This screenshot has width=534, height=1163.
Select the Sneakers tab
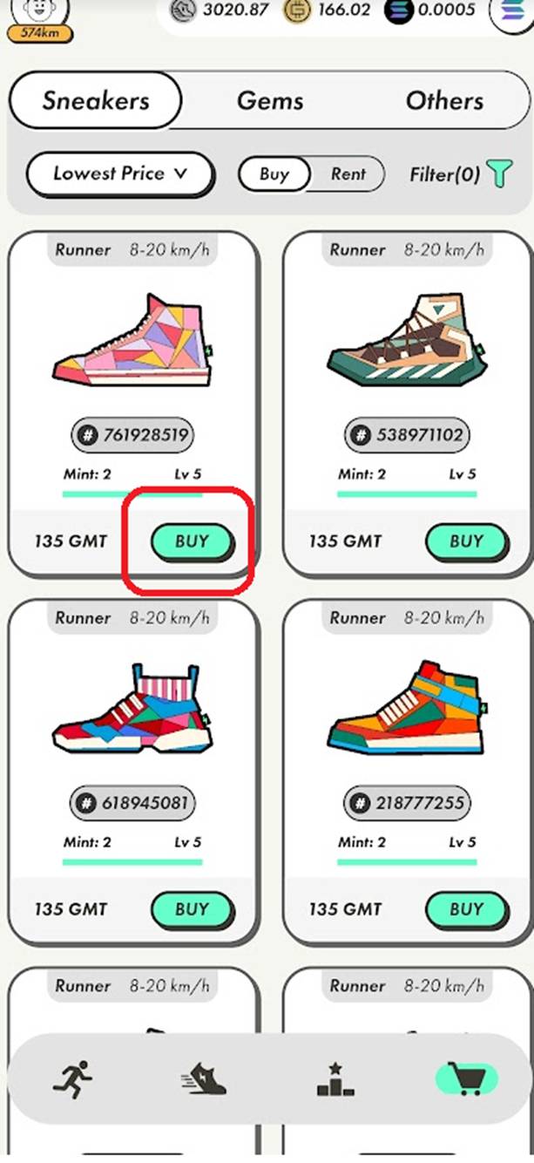(95, 100)
